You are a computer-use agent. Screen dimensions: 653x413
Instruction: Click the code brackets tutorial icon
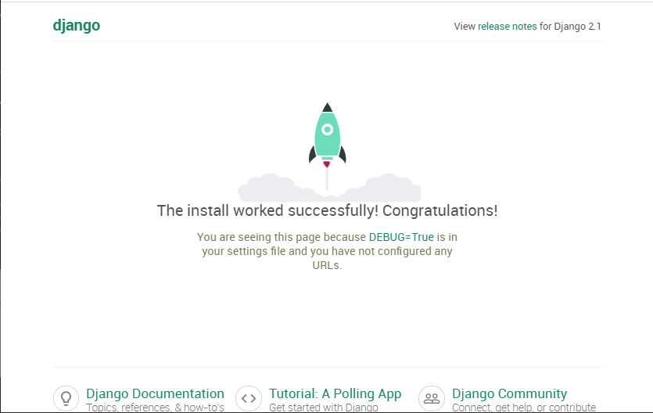pos(249,398)
